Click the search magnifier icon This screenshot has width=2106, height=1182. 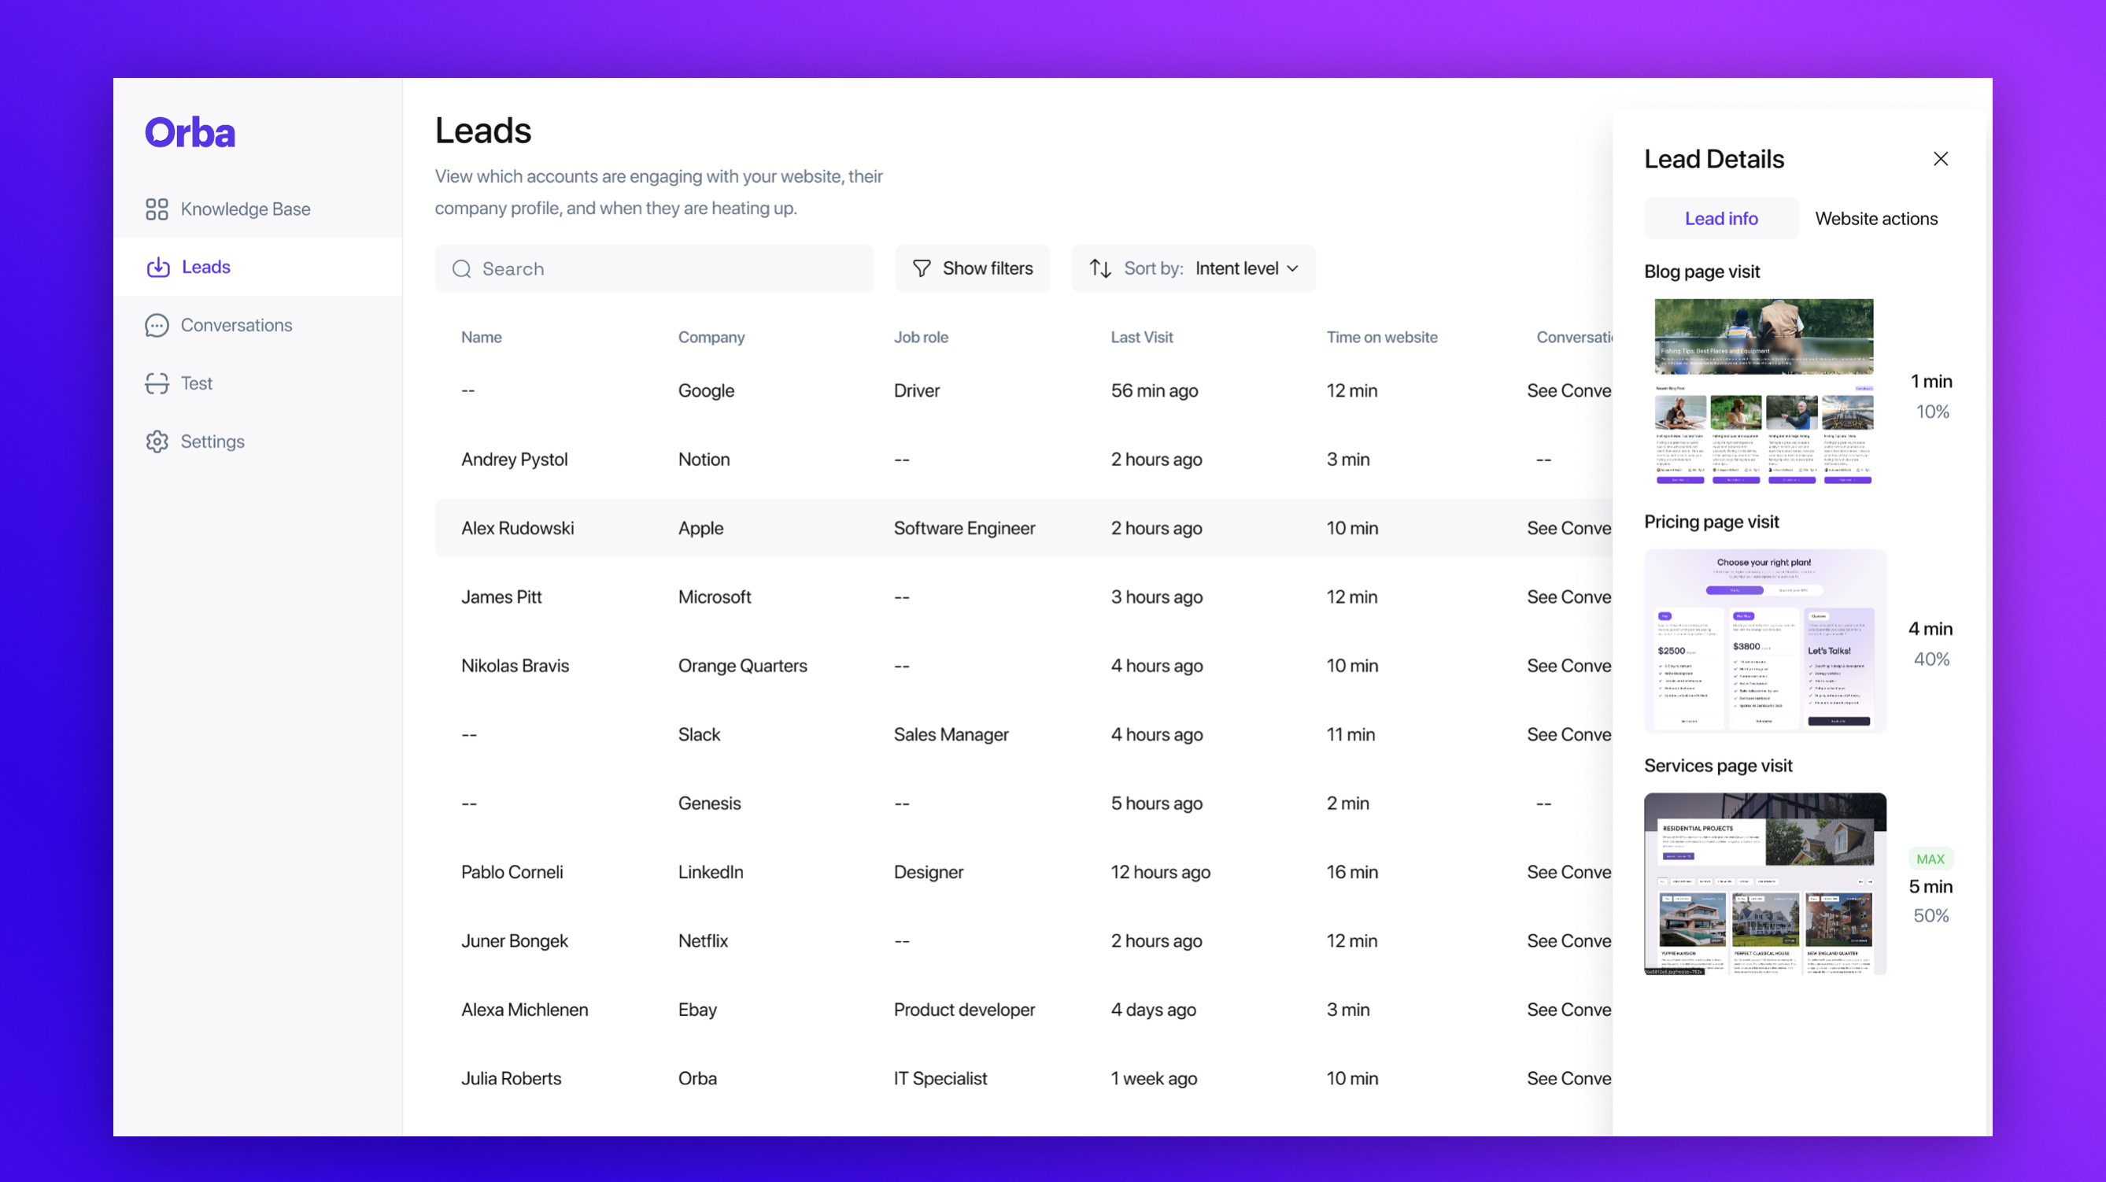coord(462,269)
